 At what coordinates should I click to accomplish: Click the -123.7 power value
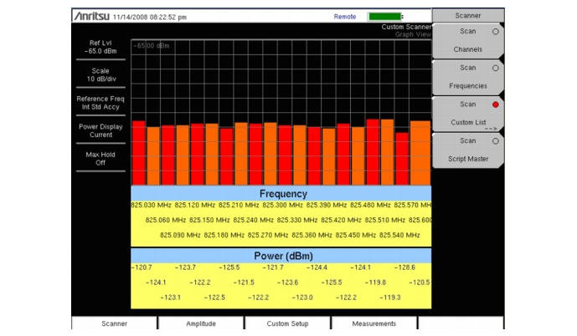click(x=185, y=267)
